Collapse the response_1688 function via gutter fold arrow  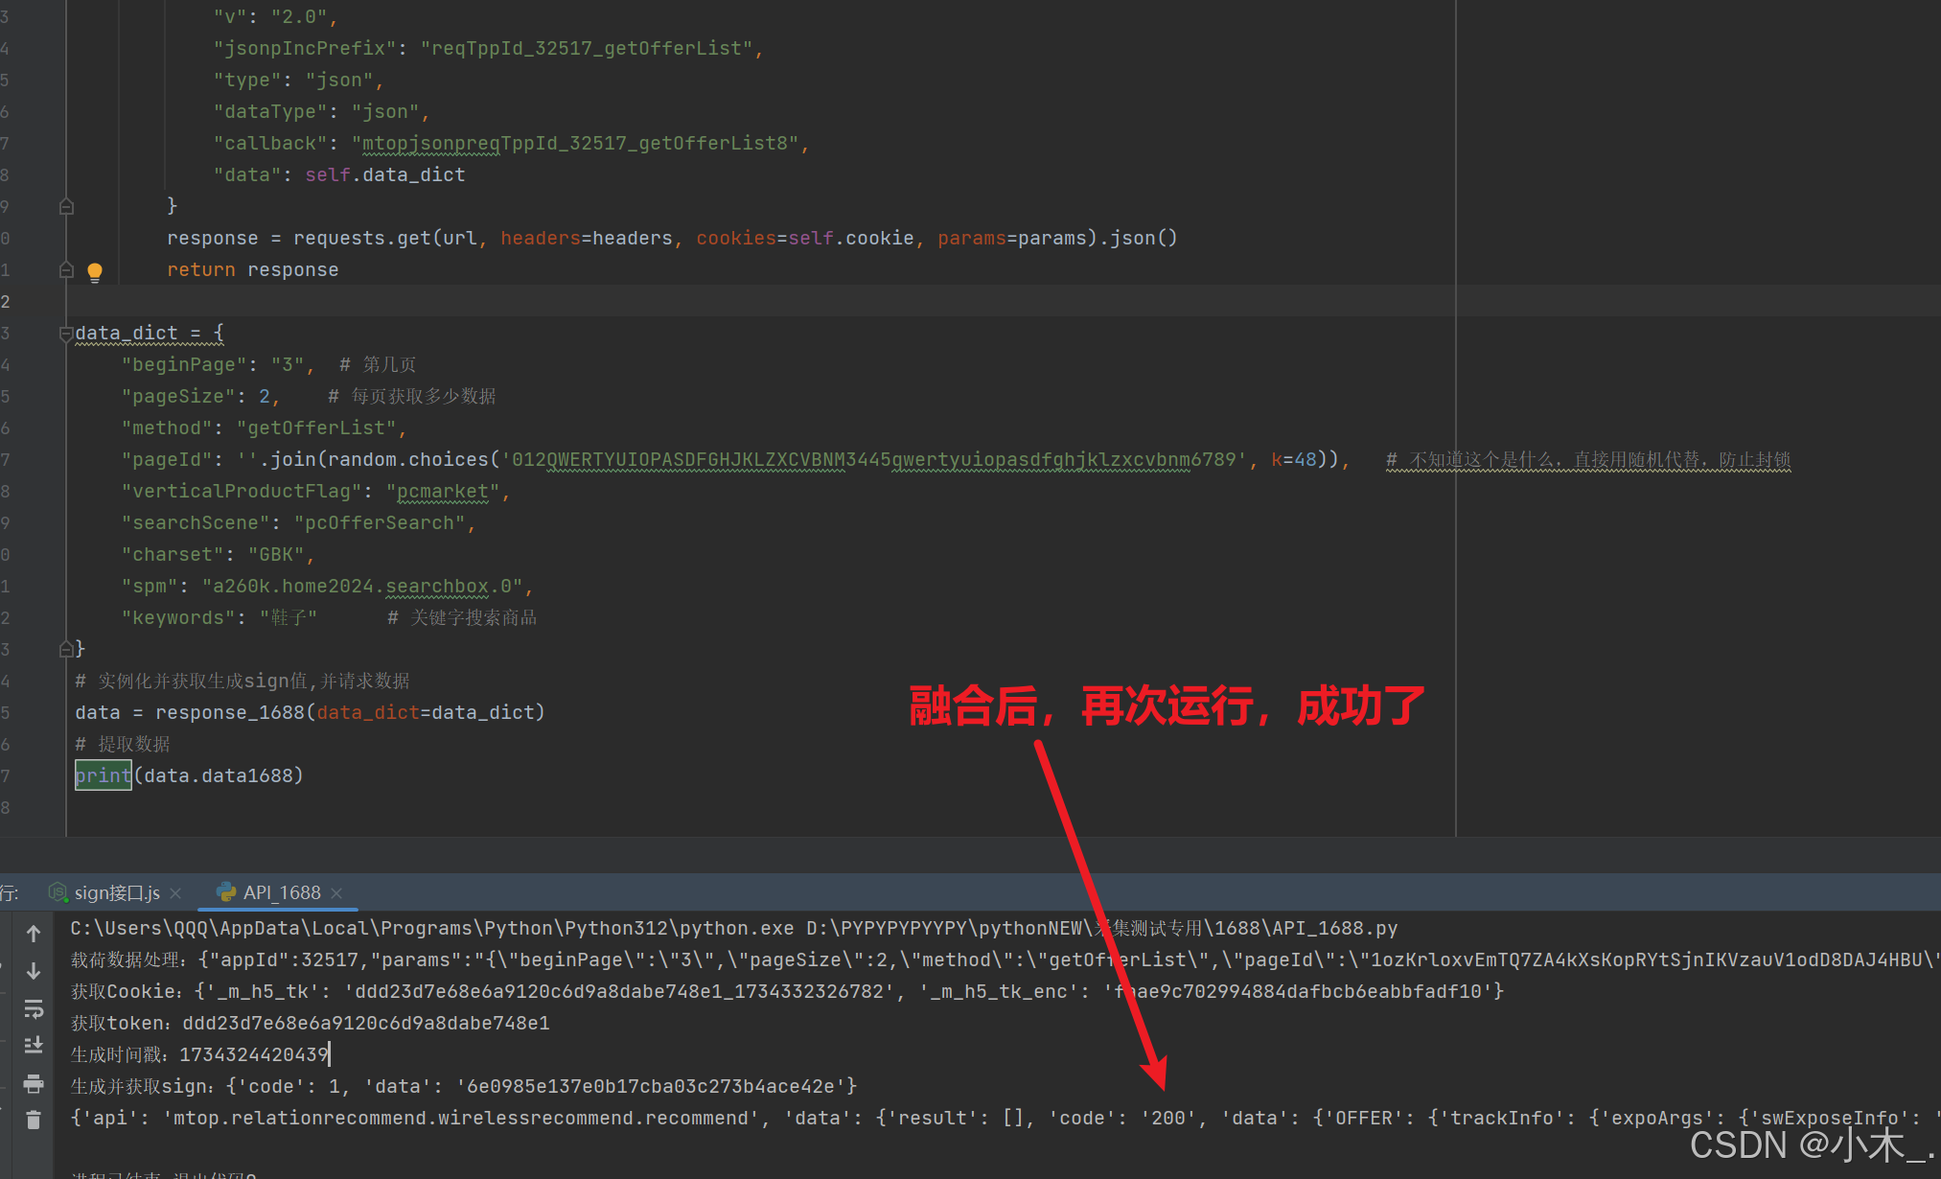coord(66,205)
